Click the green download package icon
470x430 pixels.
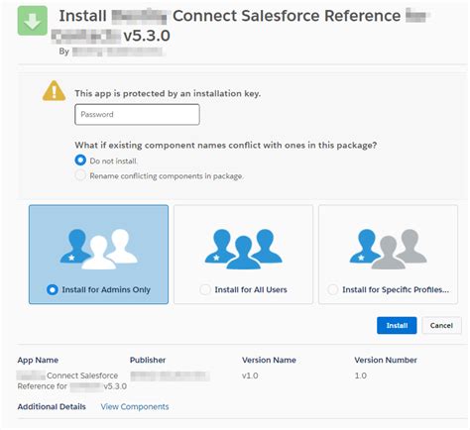(x=33, y=21)
